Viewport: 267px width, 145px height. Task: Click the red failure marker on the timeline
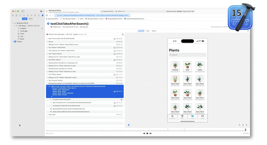click(245, 129)
